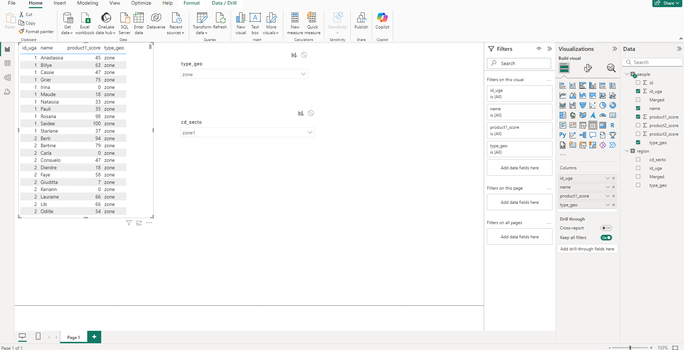Check the id field under people
Viewport: 684px width, 350px height.
tap(638, 83)
